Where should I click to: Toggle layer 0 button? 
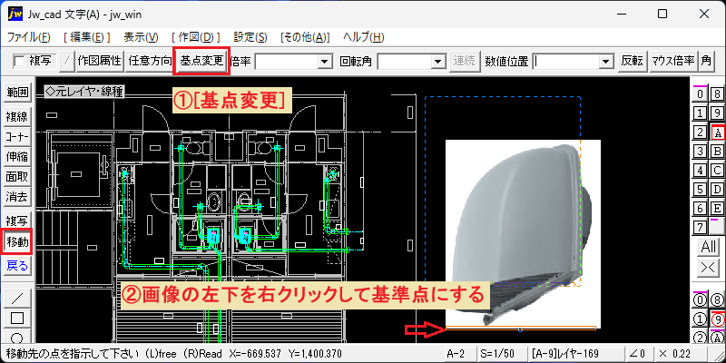pos(700,94)
